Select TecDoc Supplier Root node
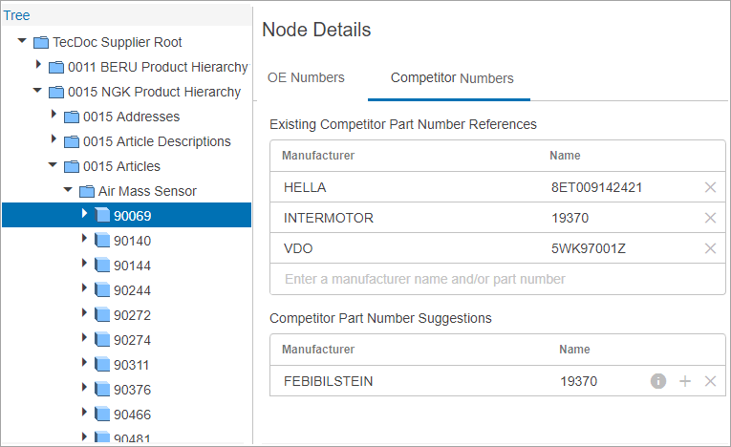Screen dimensions: 731x447 (x=117, y=42)
